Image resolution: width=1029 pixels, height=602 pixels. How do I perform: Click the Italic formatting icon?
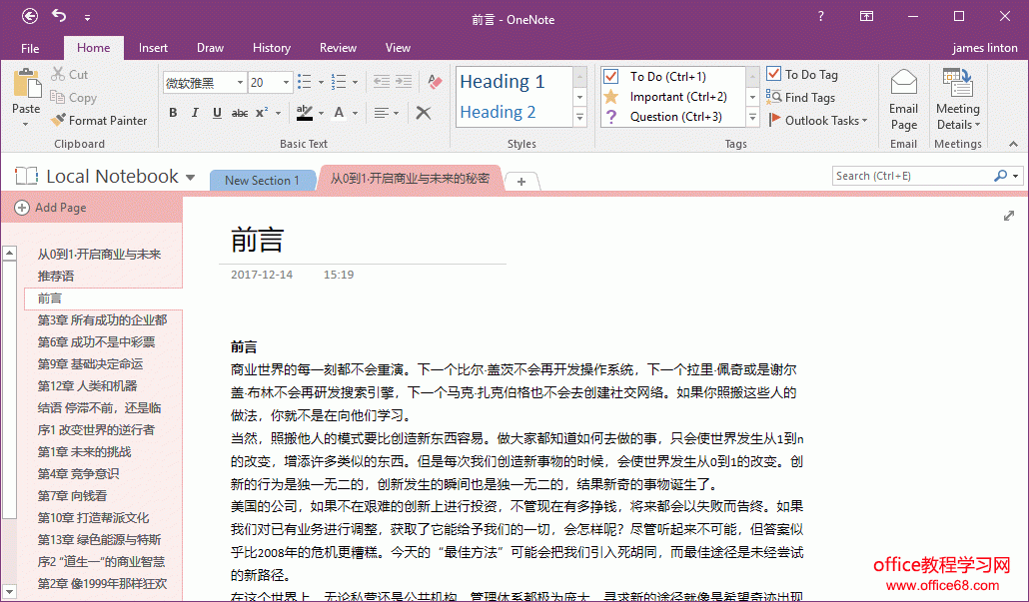pyautogui.click(x=195, y=113)
